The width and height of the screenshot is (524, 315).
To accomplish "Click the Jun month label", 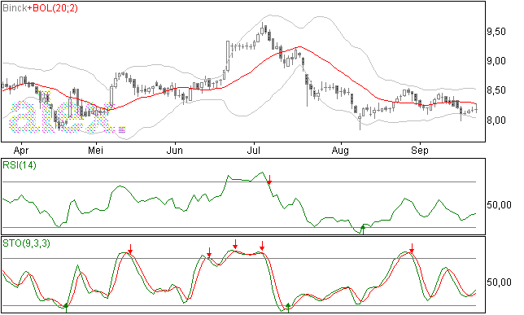I will click(x=175, y=151).
